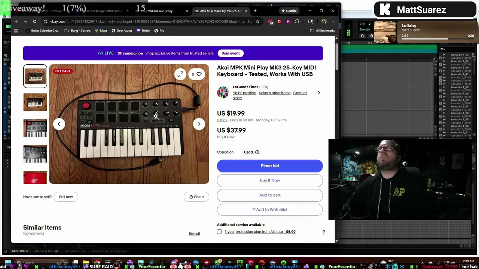
Task: Click the LeGendz Finds seller avatar
Action: pyautogui.click(x=223, y=92)
